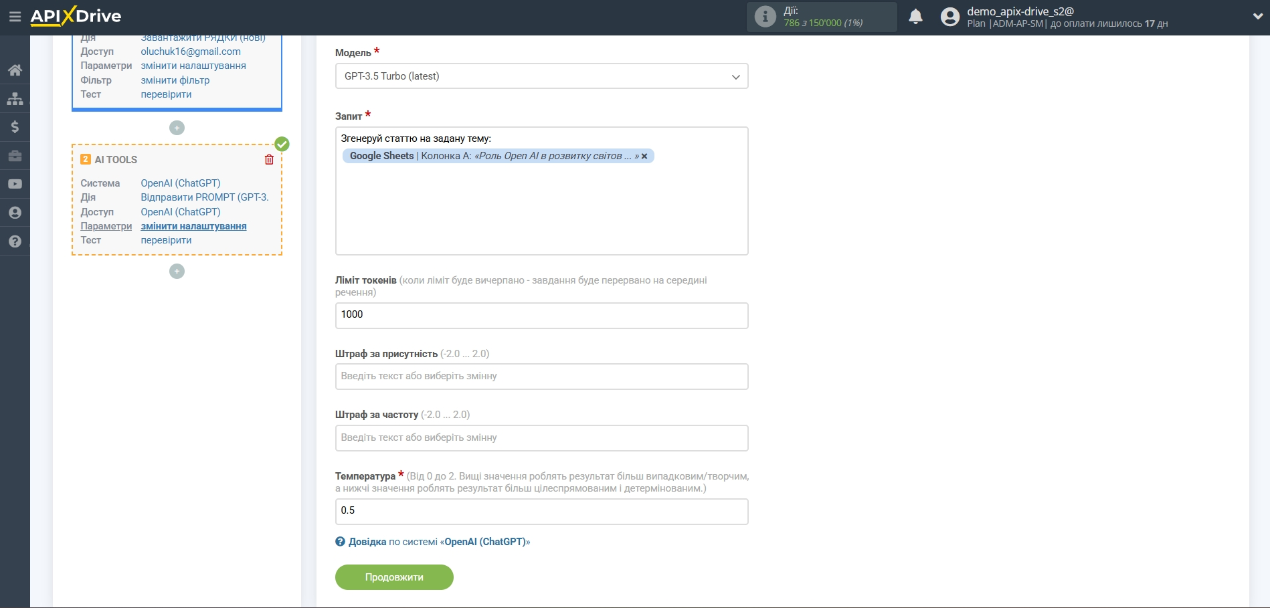Click the Штраф за присутність field
The width and height of the screenshot is (1270, 608).
(541, 377)
